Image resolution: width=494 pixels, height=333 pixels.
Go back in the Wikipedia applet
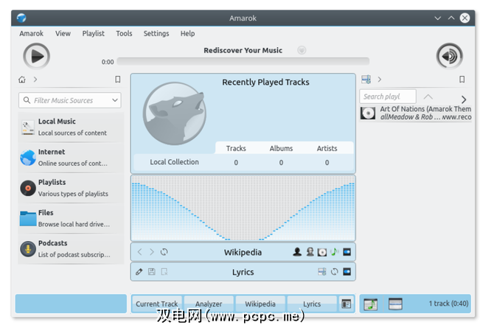[x=139, y=252]
